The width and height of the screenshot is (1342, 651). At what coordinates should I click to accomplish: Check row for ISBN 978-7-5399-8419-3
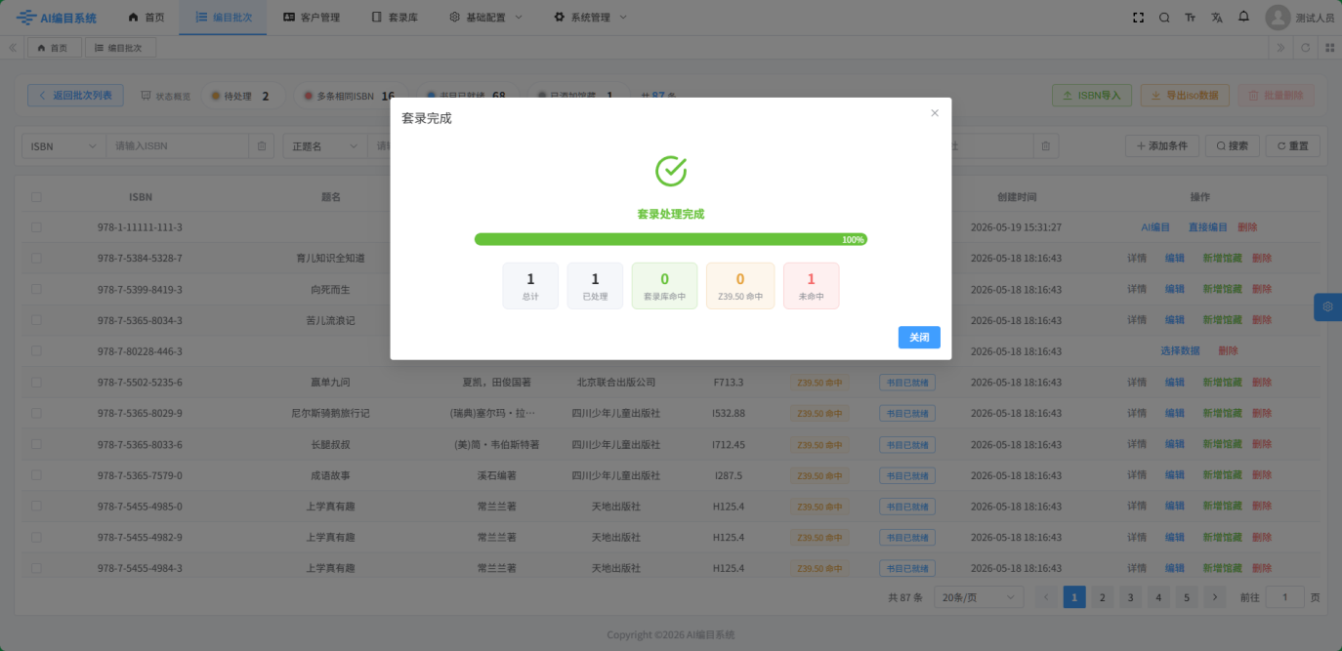point(36,290)
